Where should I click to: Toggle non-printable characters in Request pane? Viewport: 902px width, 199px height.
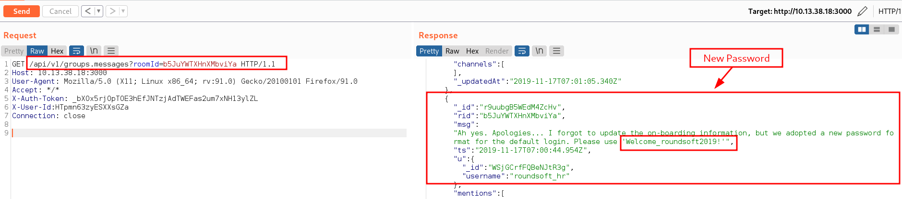(94, 51)
